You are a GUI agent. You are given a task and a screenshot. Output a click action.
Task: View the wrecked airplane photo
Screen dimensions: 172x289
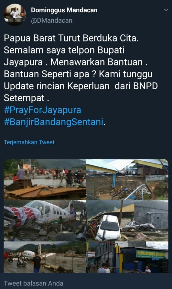[x=45, y=221]
